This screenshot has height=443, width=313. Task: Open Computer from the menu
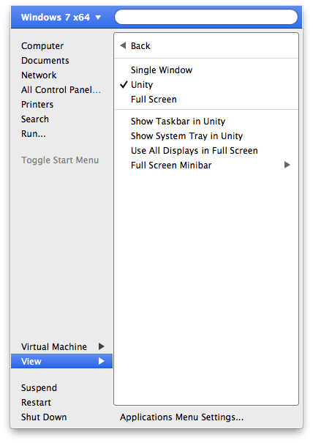42,46
